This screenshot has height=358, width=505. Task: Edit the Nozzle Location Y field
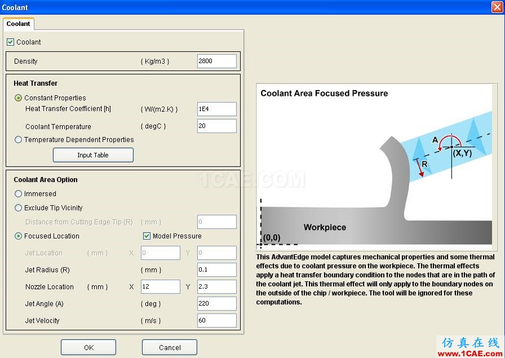217,286
